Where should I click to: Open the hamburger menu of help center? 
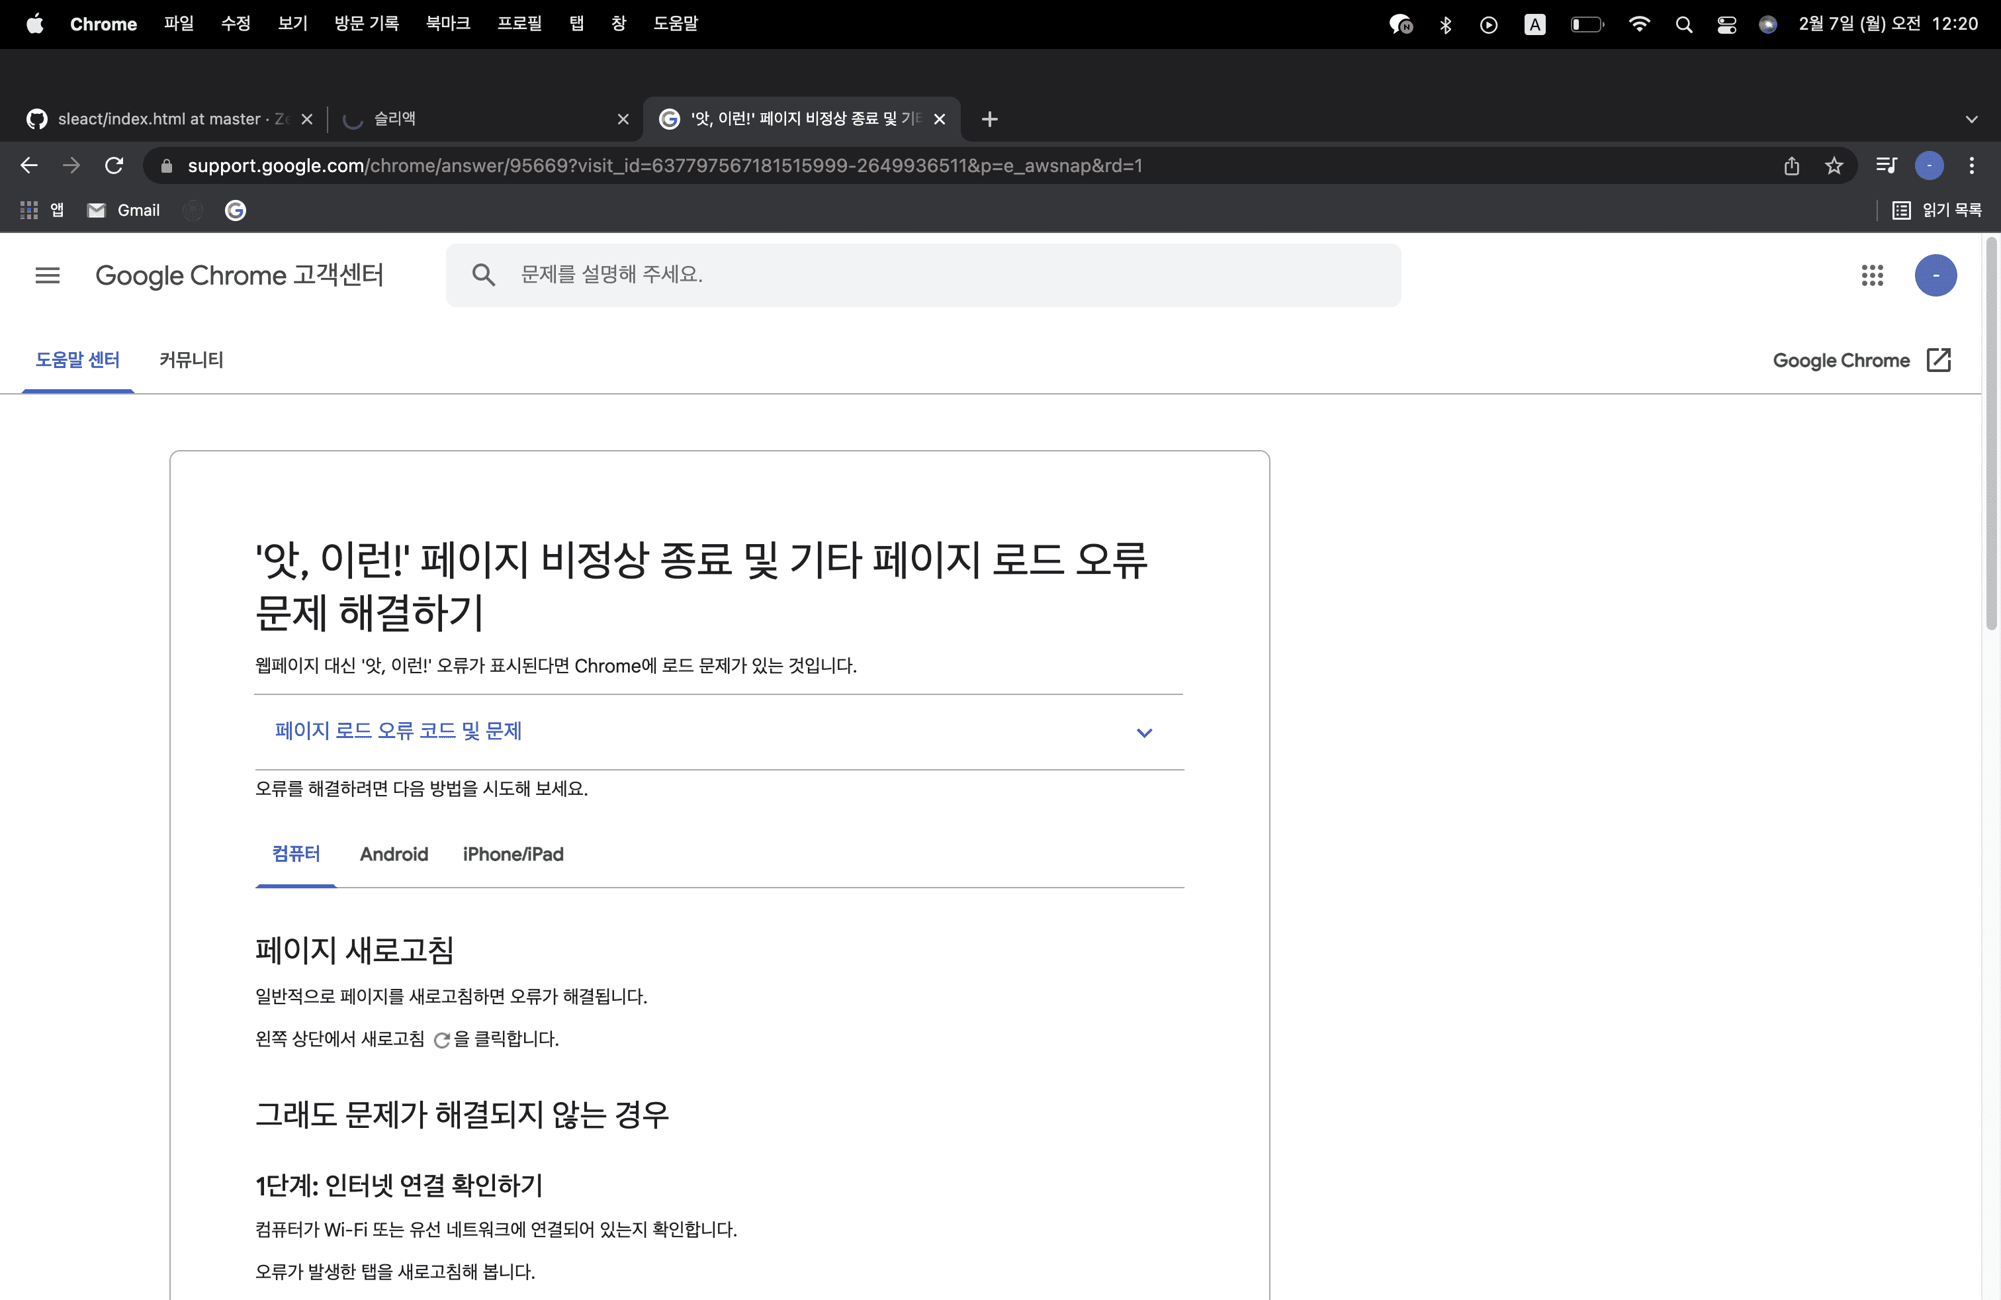[x=48, y=275]
